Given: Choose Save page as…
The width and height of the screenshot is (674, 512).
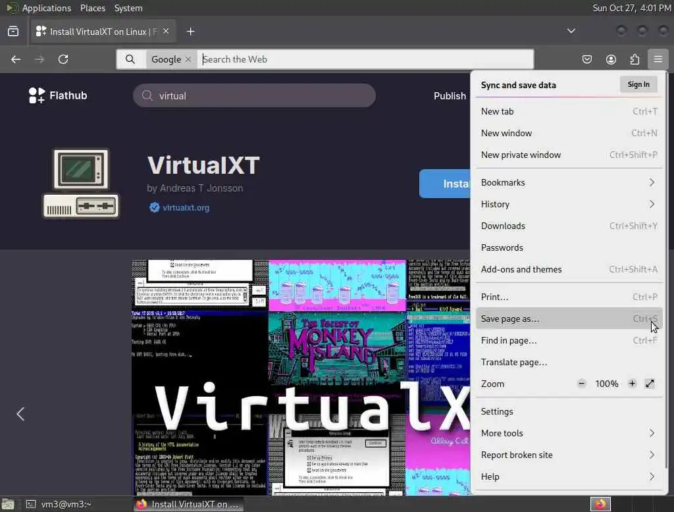Looking at the screenshot, I should [x=569, y=319].
